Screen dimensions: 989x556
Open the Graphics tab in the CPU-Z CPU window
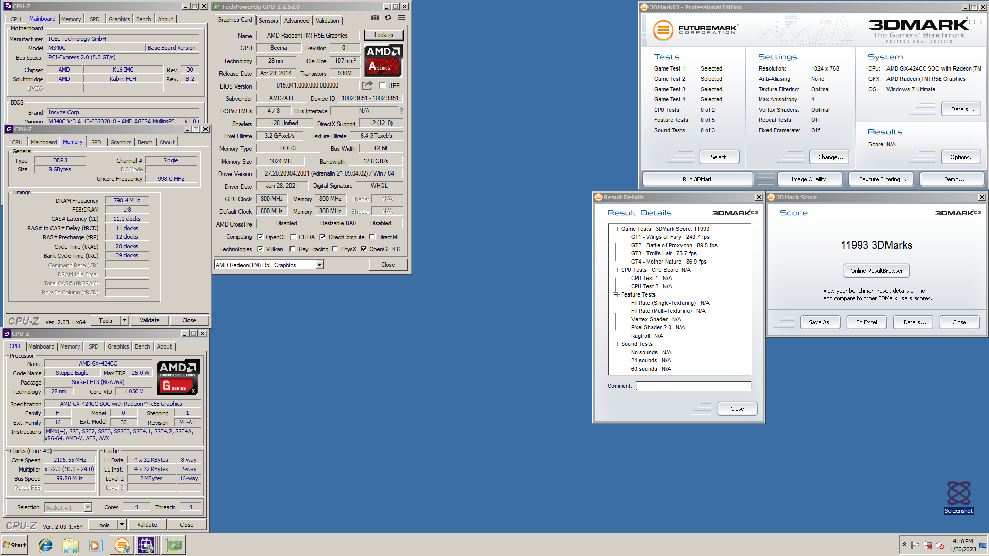(118, 346)
